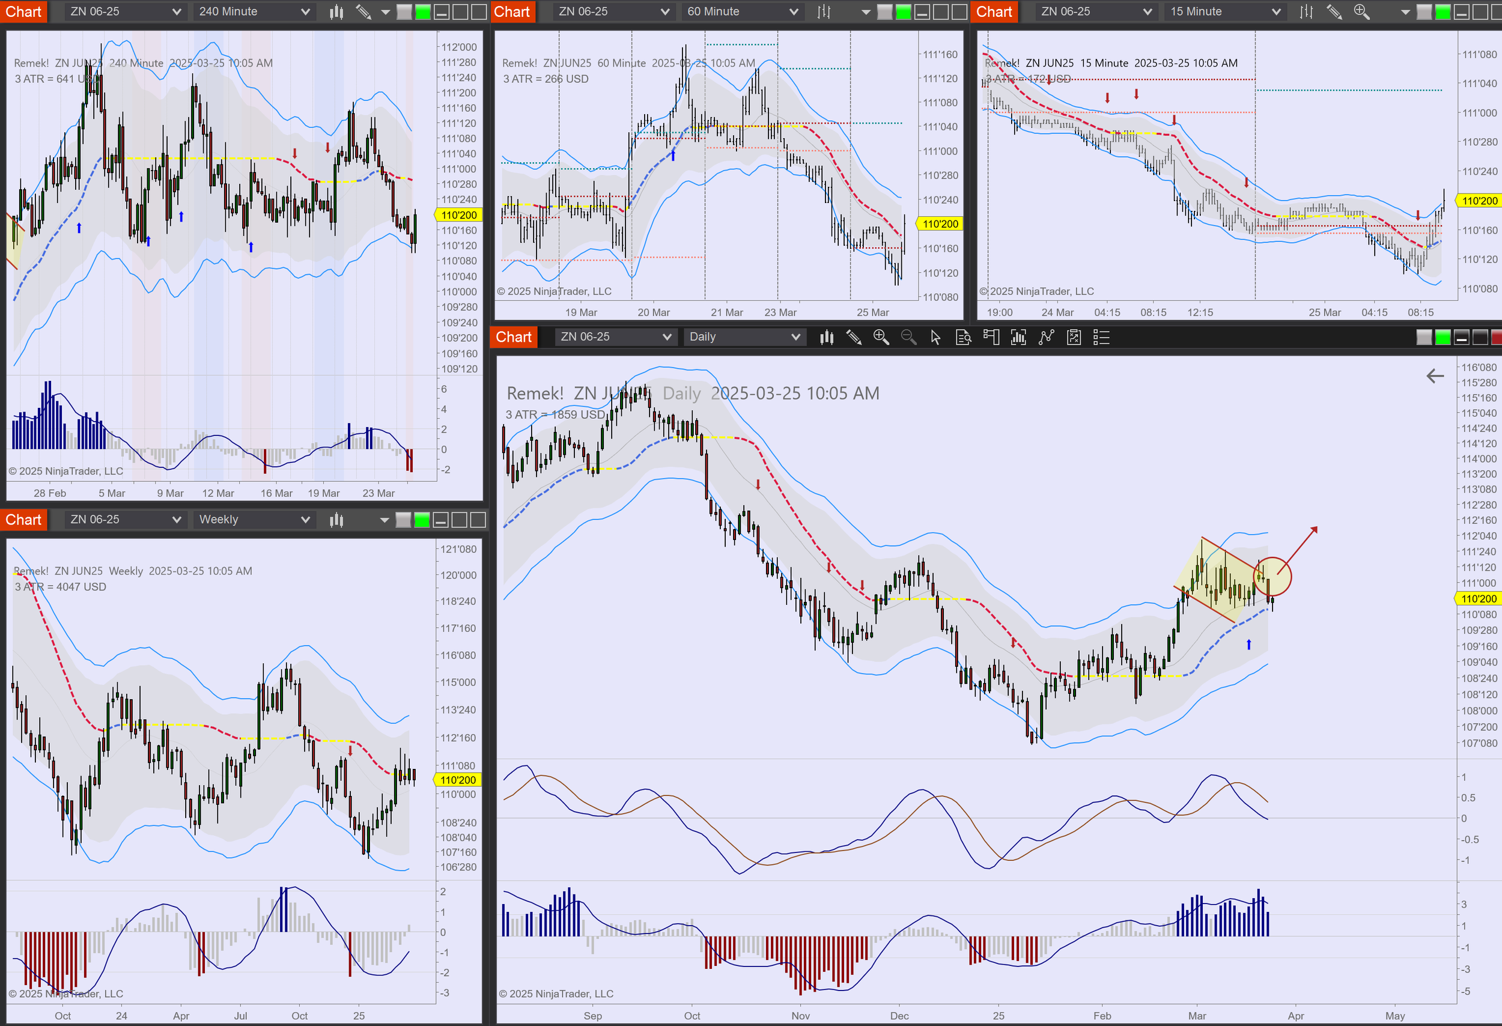
Task: Click the Chart tab of Daily window
Action: tap(513, 337)
